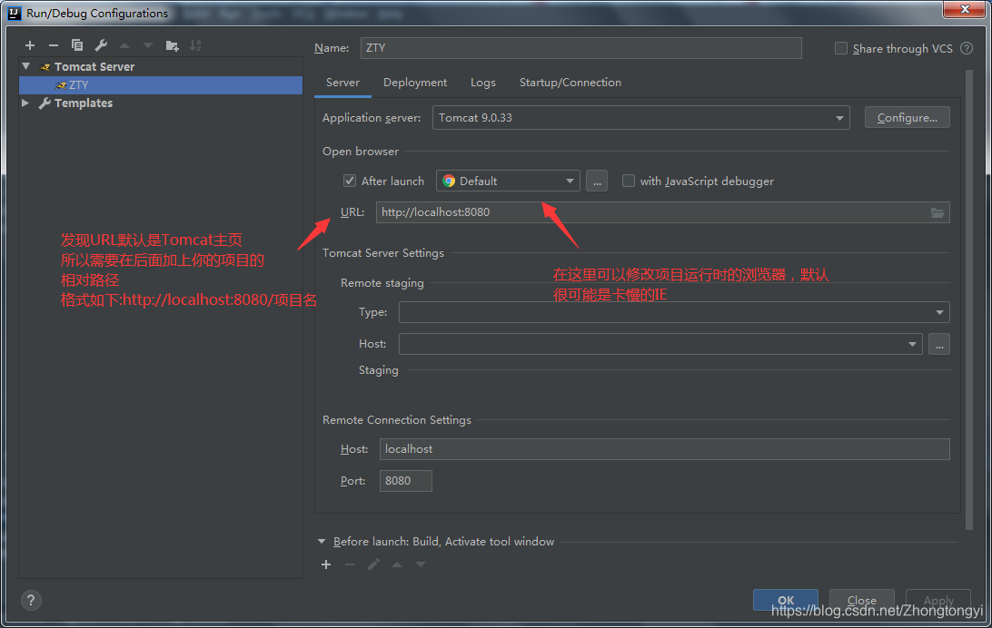Select ZTY configuration in tree
The image size is (992, 628).
coord(161,84)
